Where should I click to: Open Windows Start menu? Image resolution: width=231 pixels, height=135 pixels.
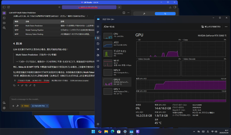(x=93, y=132)
